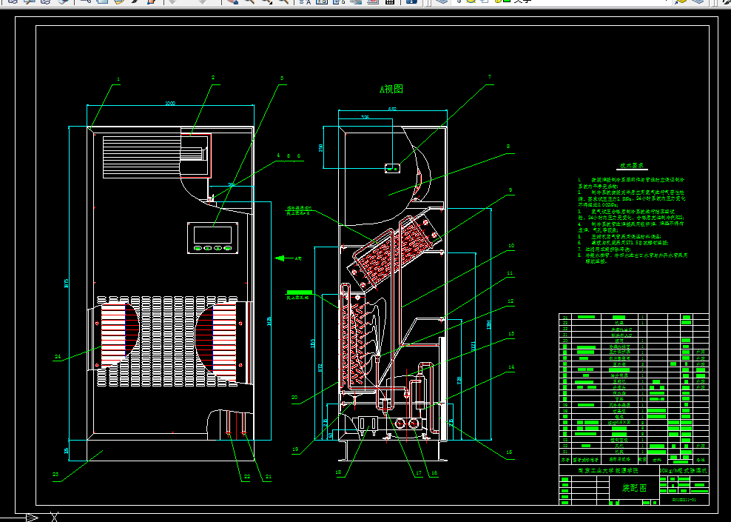The image size is (731, 522).
Task: Select part callout number 8
Action: coord(508,147)
